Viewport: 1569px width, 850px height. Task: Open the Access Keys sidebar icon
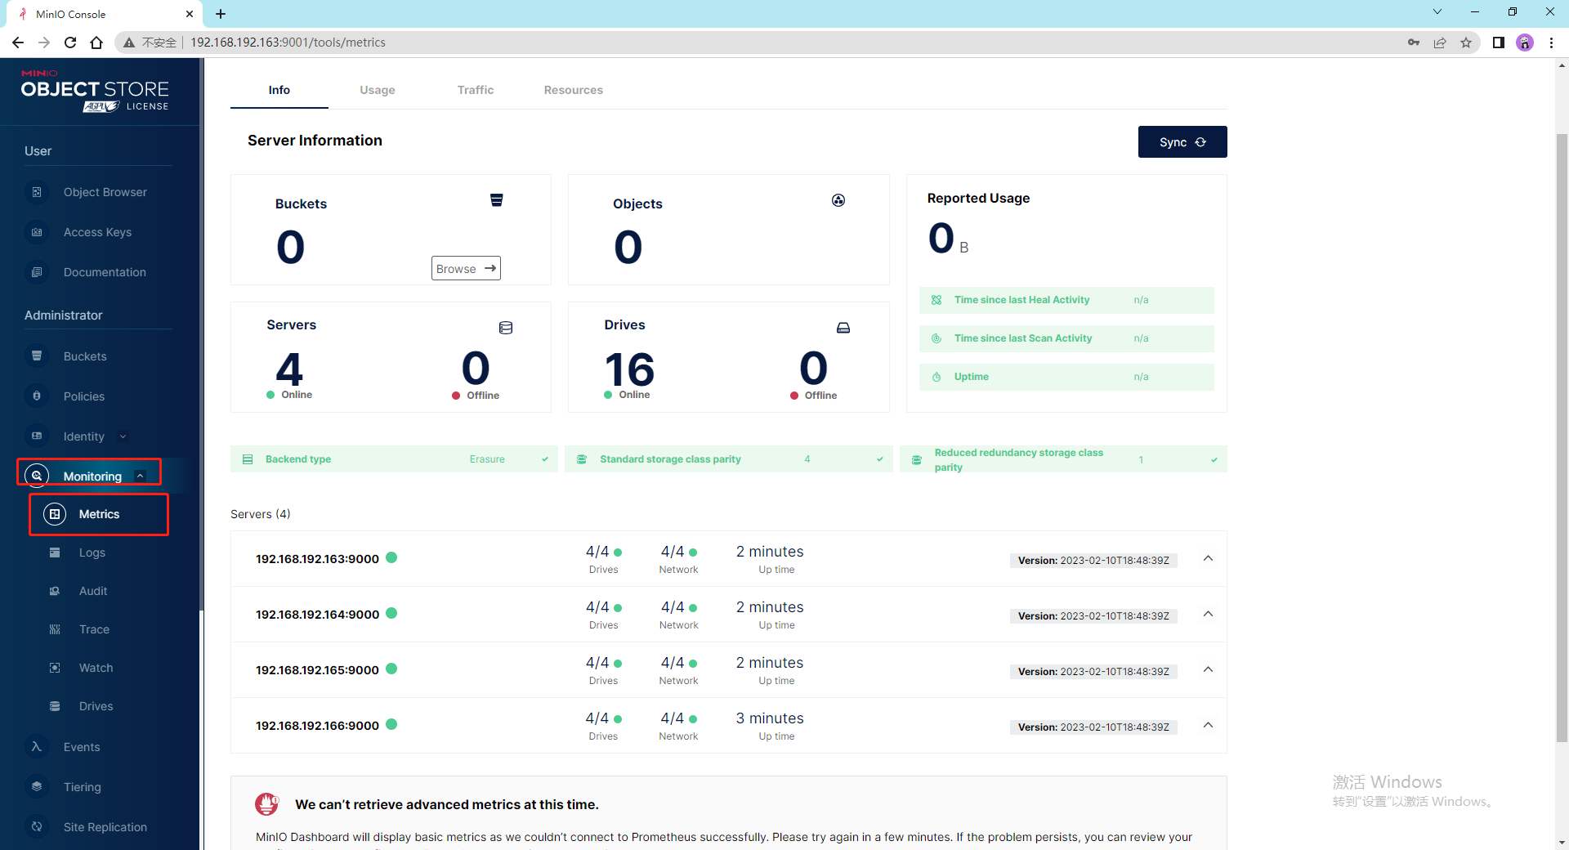coord(37,232)
